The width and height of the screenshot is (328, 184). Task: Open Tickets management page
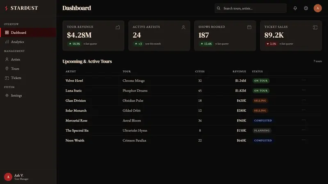[28, 78]
